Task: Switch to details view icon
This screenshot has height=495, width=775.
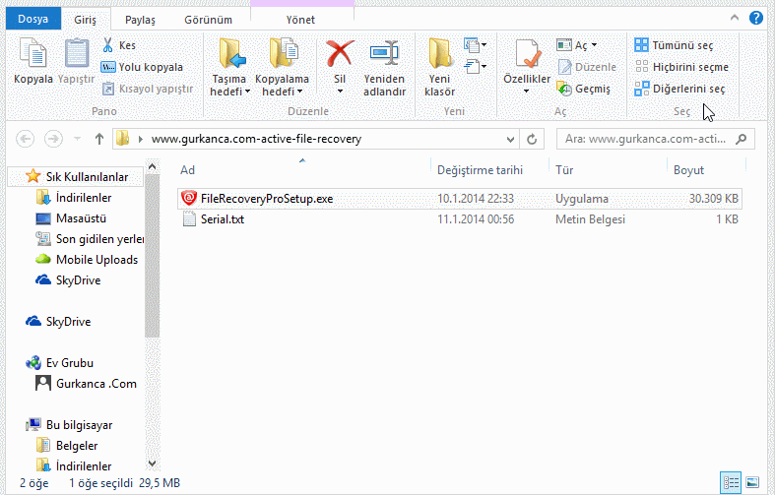Action: click(731, 482)
